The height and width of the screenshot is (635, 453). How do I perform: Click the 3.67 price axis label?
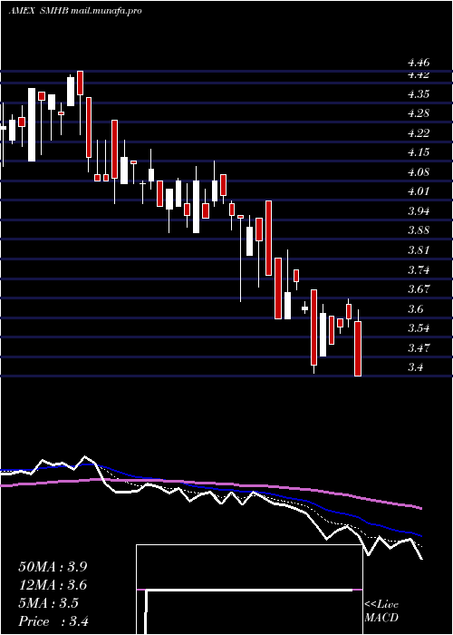(419, 289)
